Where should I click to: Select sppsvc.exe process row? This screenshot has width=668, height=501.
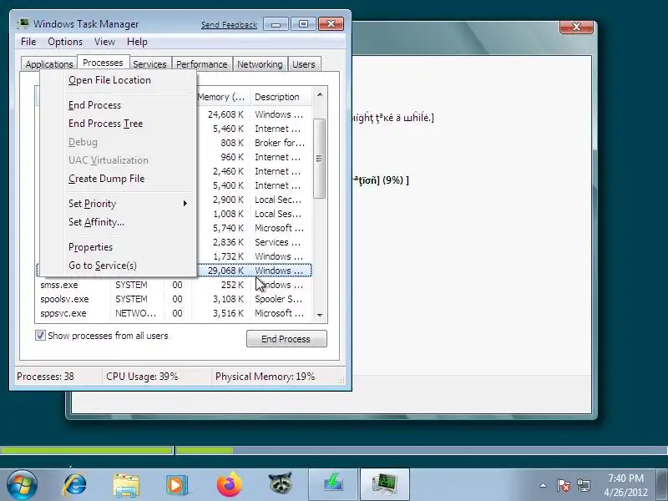[x=174, y=313]
